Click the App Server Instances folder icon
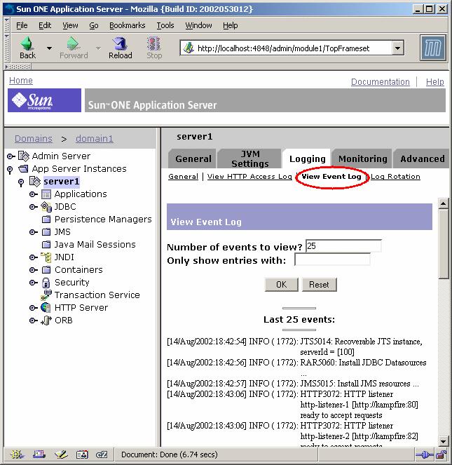 [x=23, y=169]
